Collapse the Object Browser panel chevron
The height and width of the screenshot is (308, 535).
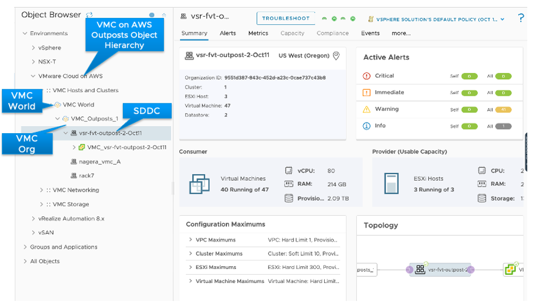(164, 15)
